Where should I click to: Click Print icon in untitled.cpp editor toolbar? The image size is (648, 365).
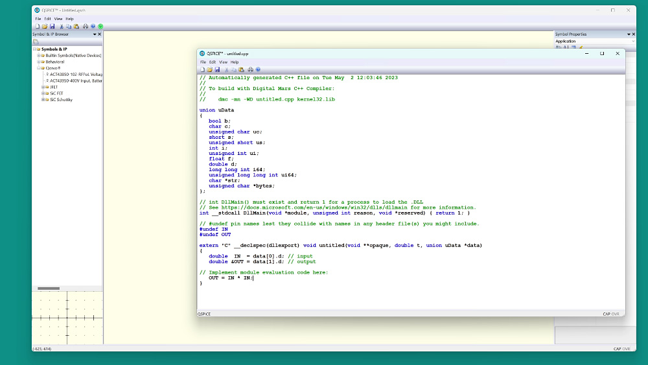click(250, 70)
